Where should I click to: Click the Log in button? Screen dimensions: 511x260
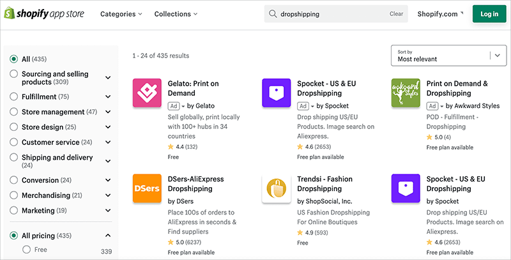click(x=489, y=13)
